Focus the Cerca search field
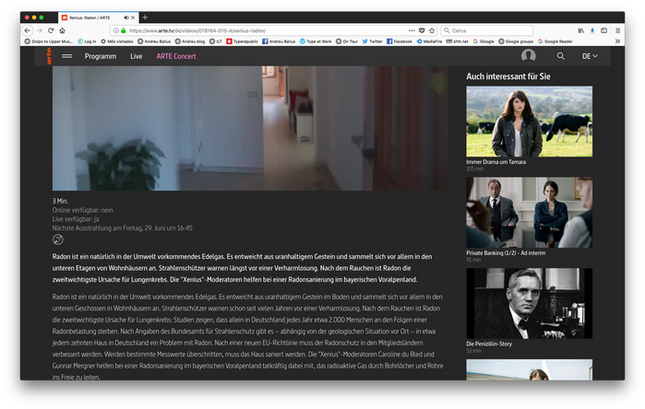The image size is (645, 409). point(487,30)
